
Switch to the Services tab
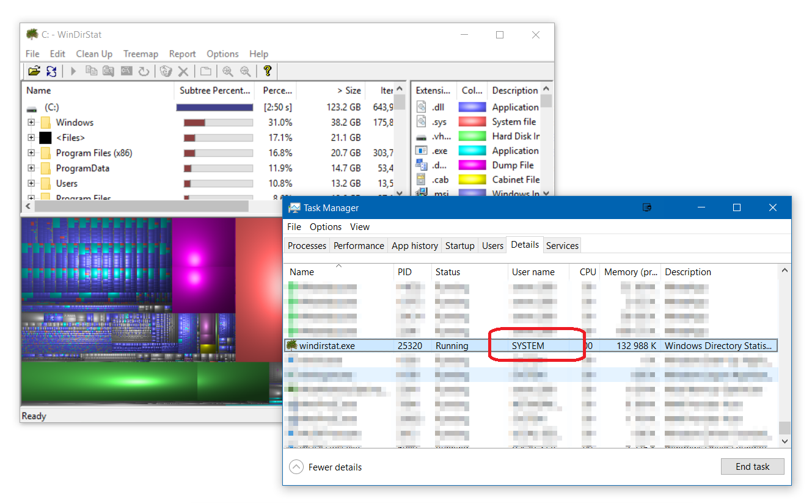562,246
